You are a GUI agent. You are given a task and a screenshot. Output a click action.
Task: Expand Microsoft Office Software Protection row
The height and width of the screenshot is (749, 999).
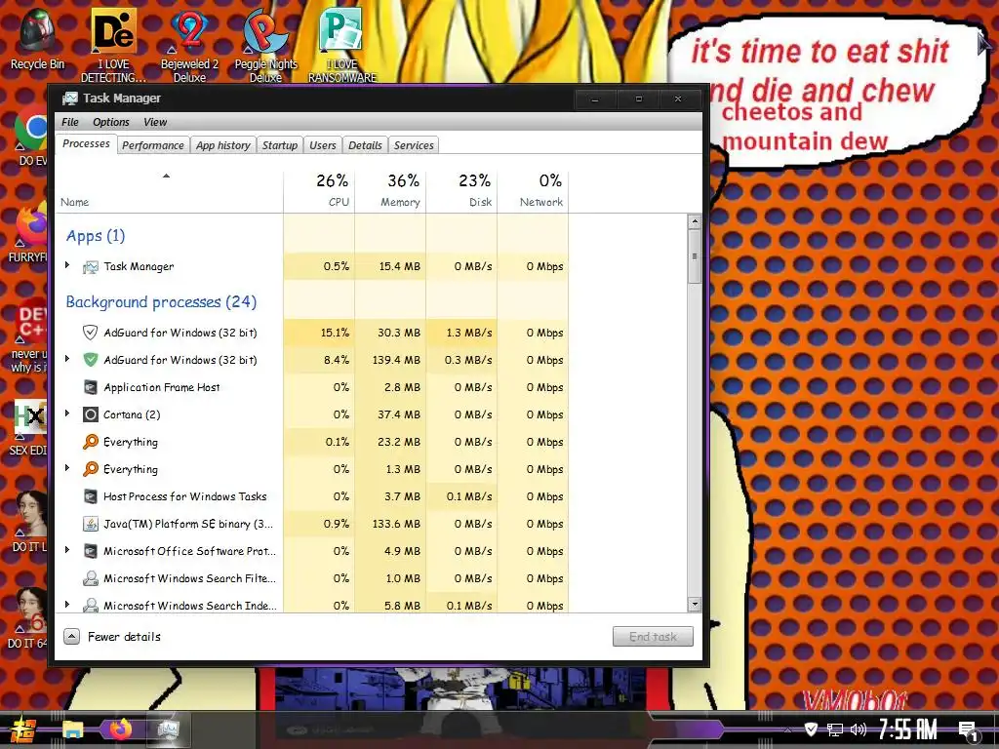point(67,550)
